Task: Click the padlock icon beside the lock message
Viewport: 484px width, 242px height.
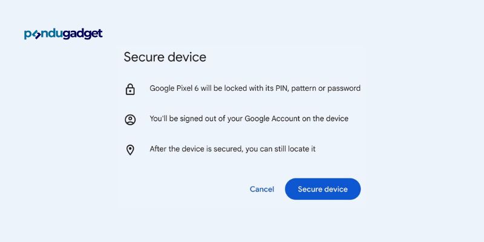Action: 130,89
